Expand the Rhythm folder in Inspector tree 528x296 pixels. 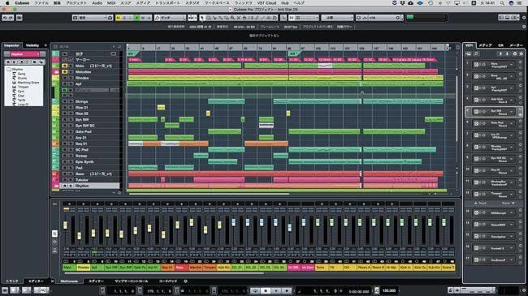point(9,69)
